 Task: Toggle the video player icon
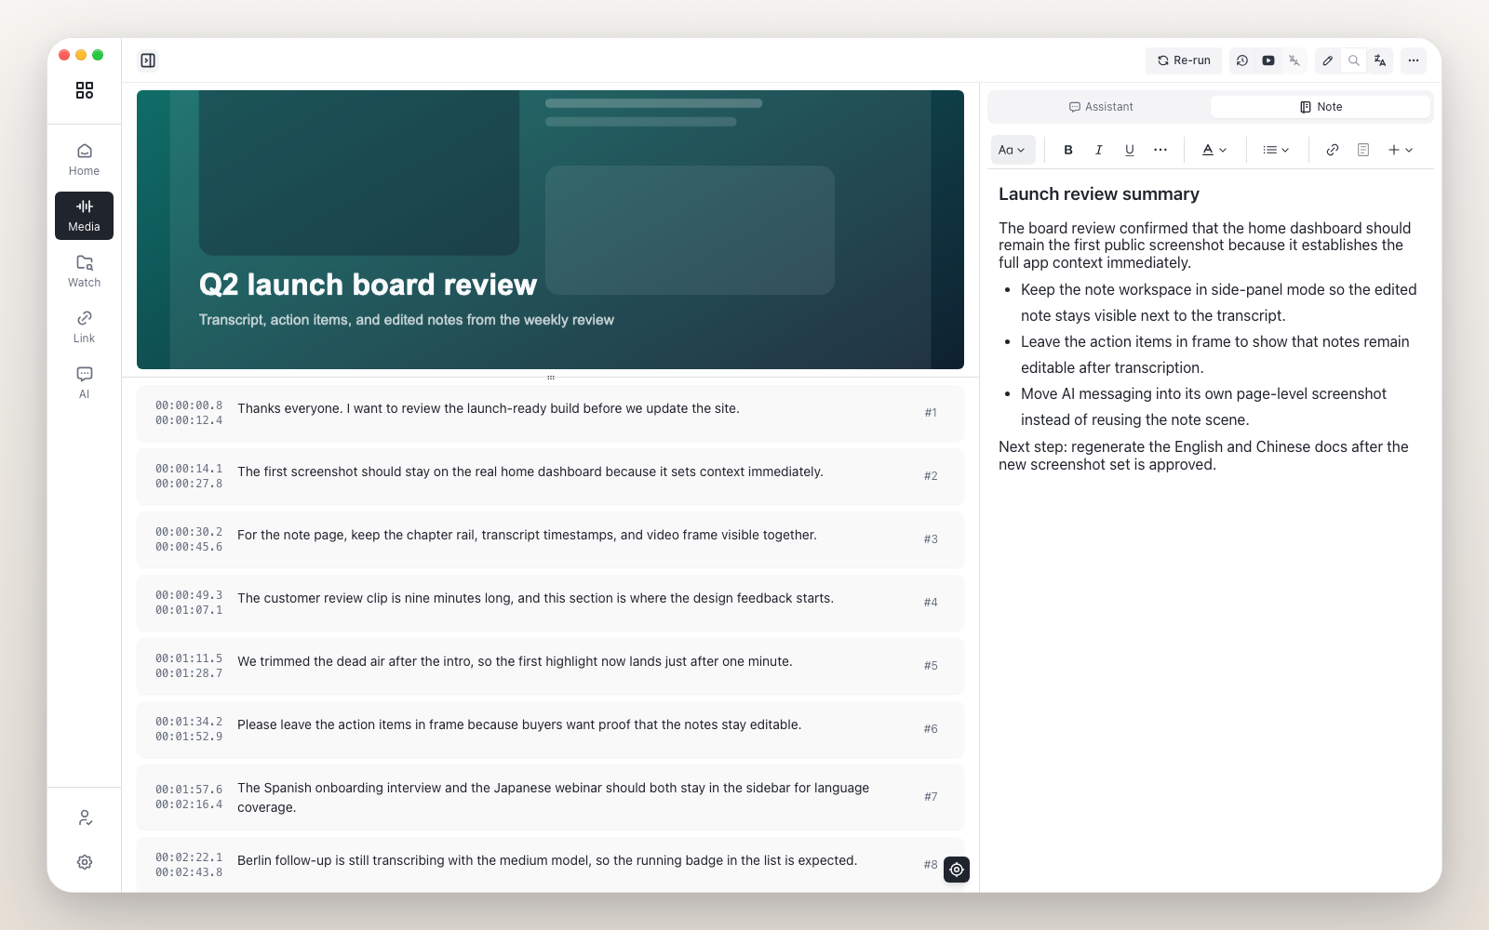point(1268,60)
